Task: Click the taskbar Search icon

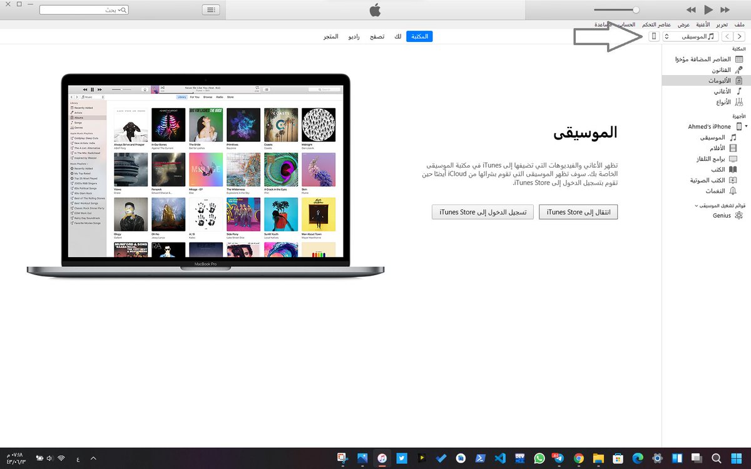Action: pyautogui.click(x=716, y=458)
